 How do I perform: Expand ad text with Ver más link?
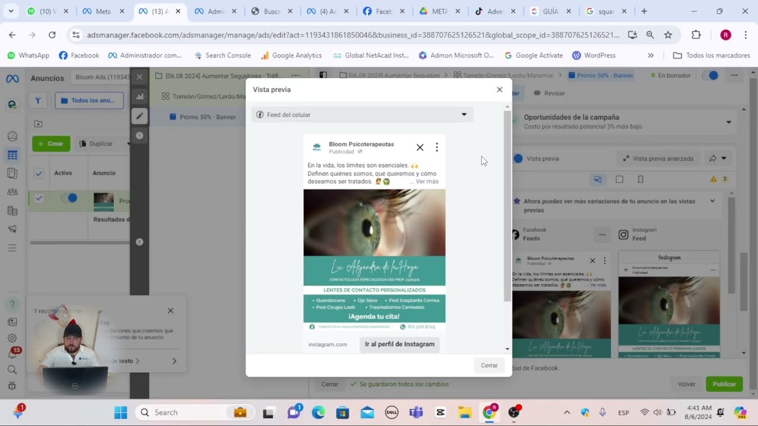(x=427, y=182)
